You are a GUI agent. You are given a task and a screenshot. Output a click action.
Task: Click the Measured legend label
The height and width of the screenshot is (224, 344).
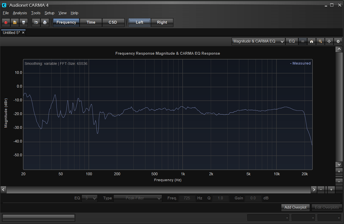(x=300, y=63)
